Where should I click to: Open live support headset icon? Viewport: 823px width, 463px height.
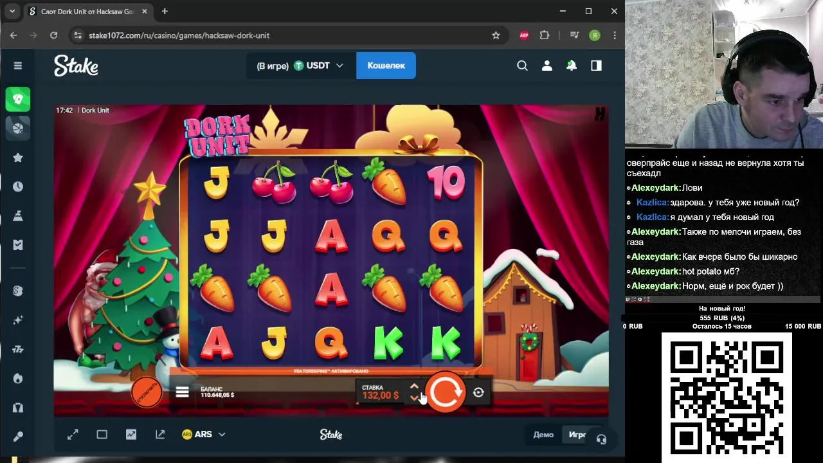601,439
